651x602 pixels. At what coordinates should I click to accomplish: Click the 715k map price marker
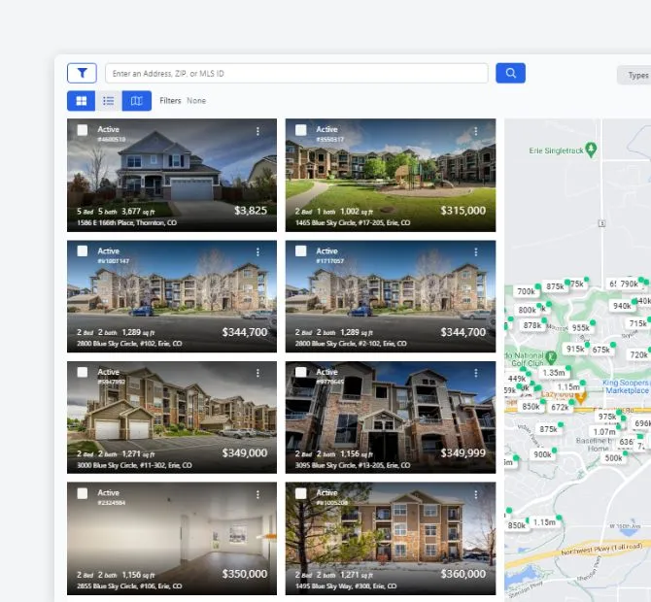(x=637, y=323)
